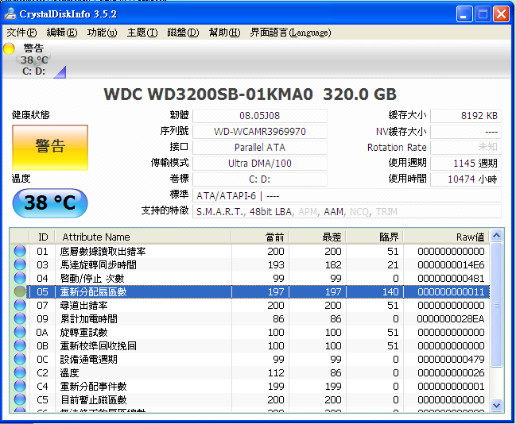Click the 最差 column header

[317, 237]
